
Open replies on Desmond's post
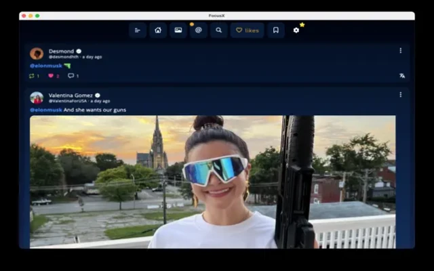pos(71,76)
